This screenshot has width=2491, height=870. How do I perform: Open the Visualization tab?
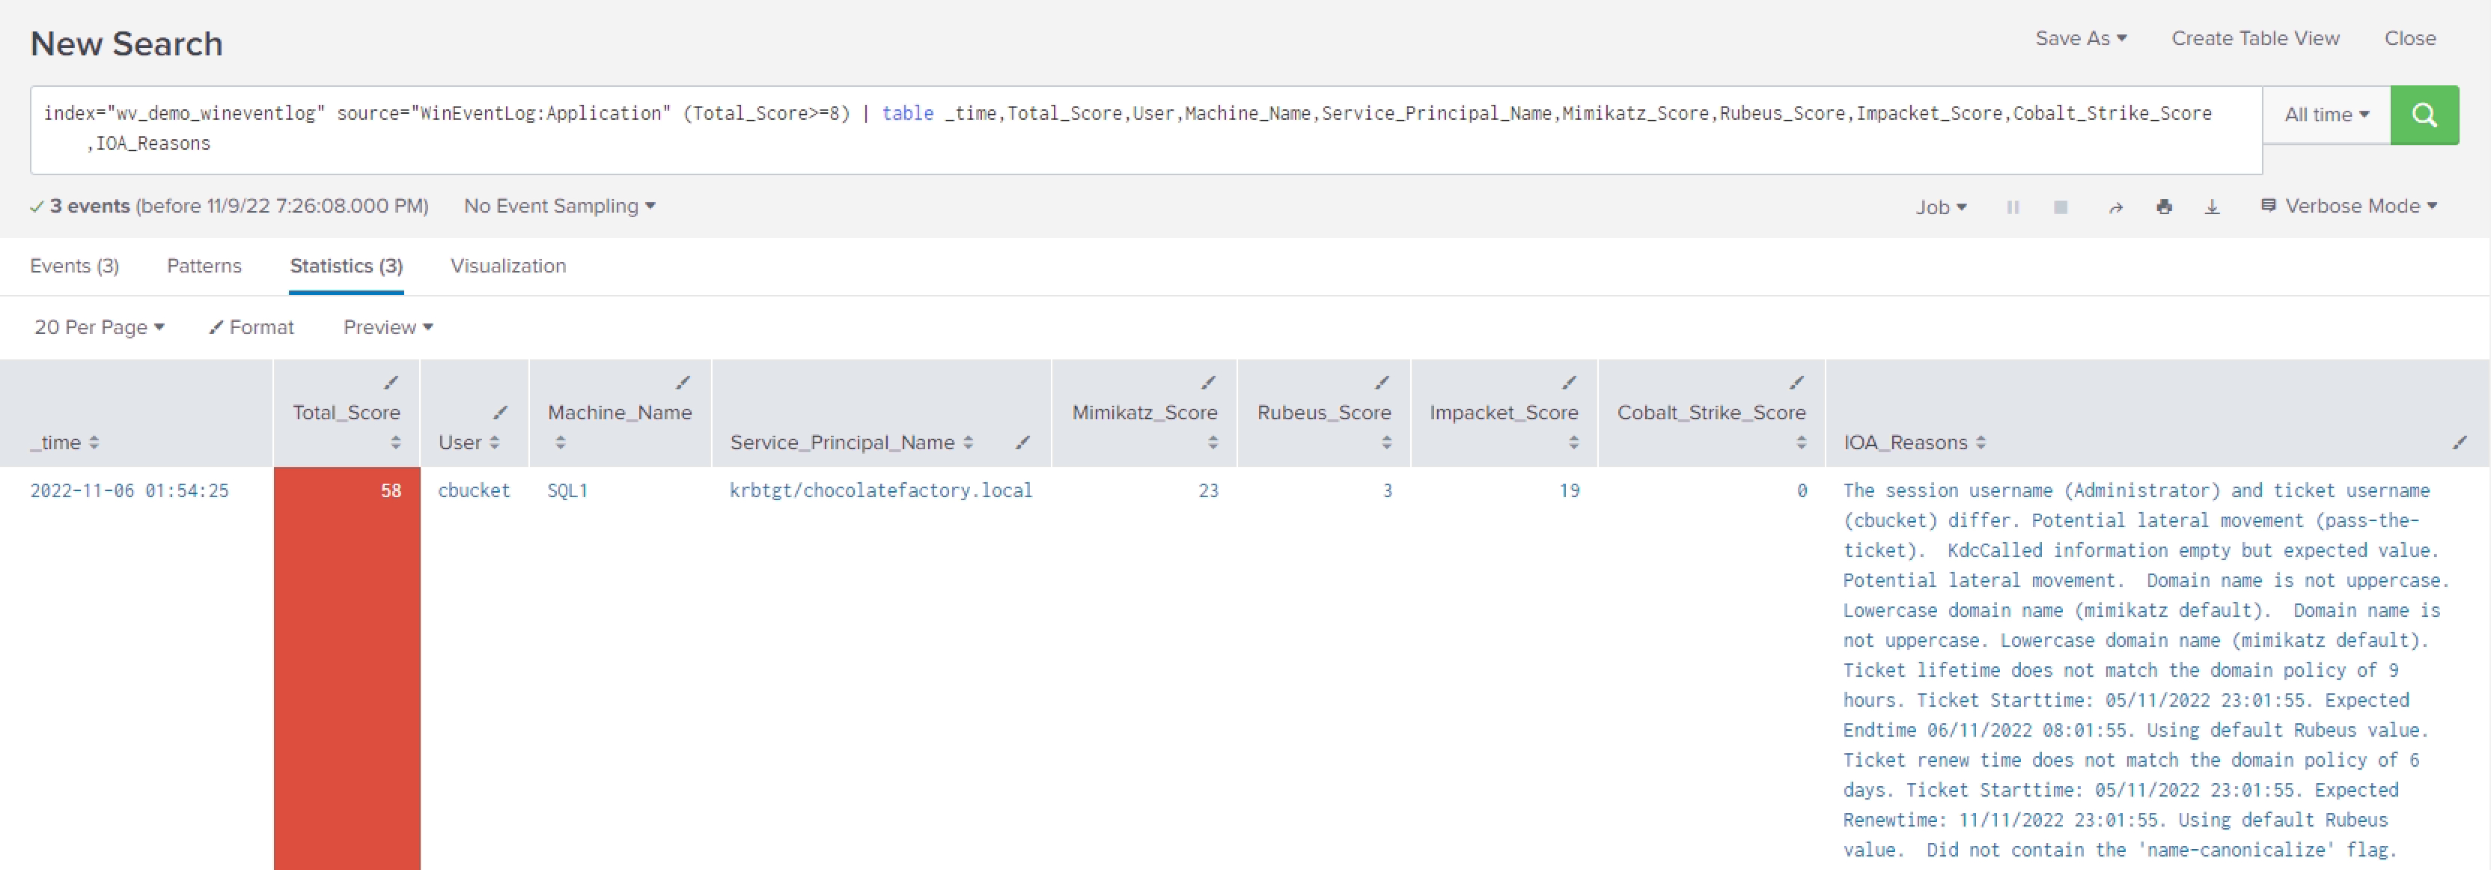[507, 266]
